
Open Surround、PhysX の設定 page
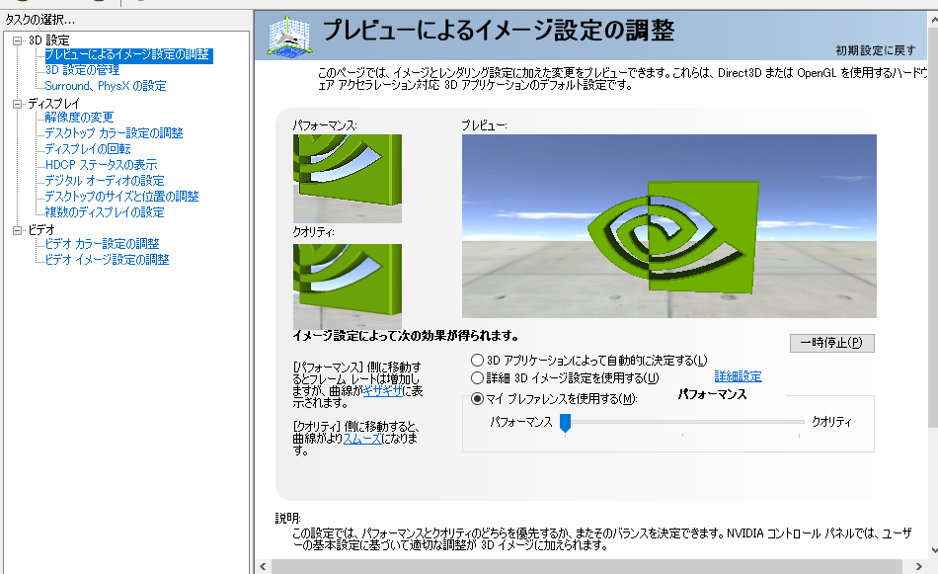[106, 86]
